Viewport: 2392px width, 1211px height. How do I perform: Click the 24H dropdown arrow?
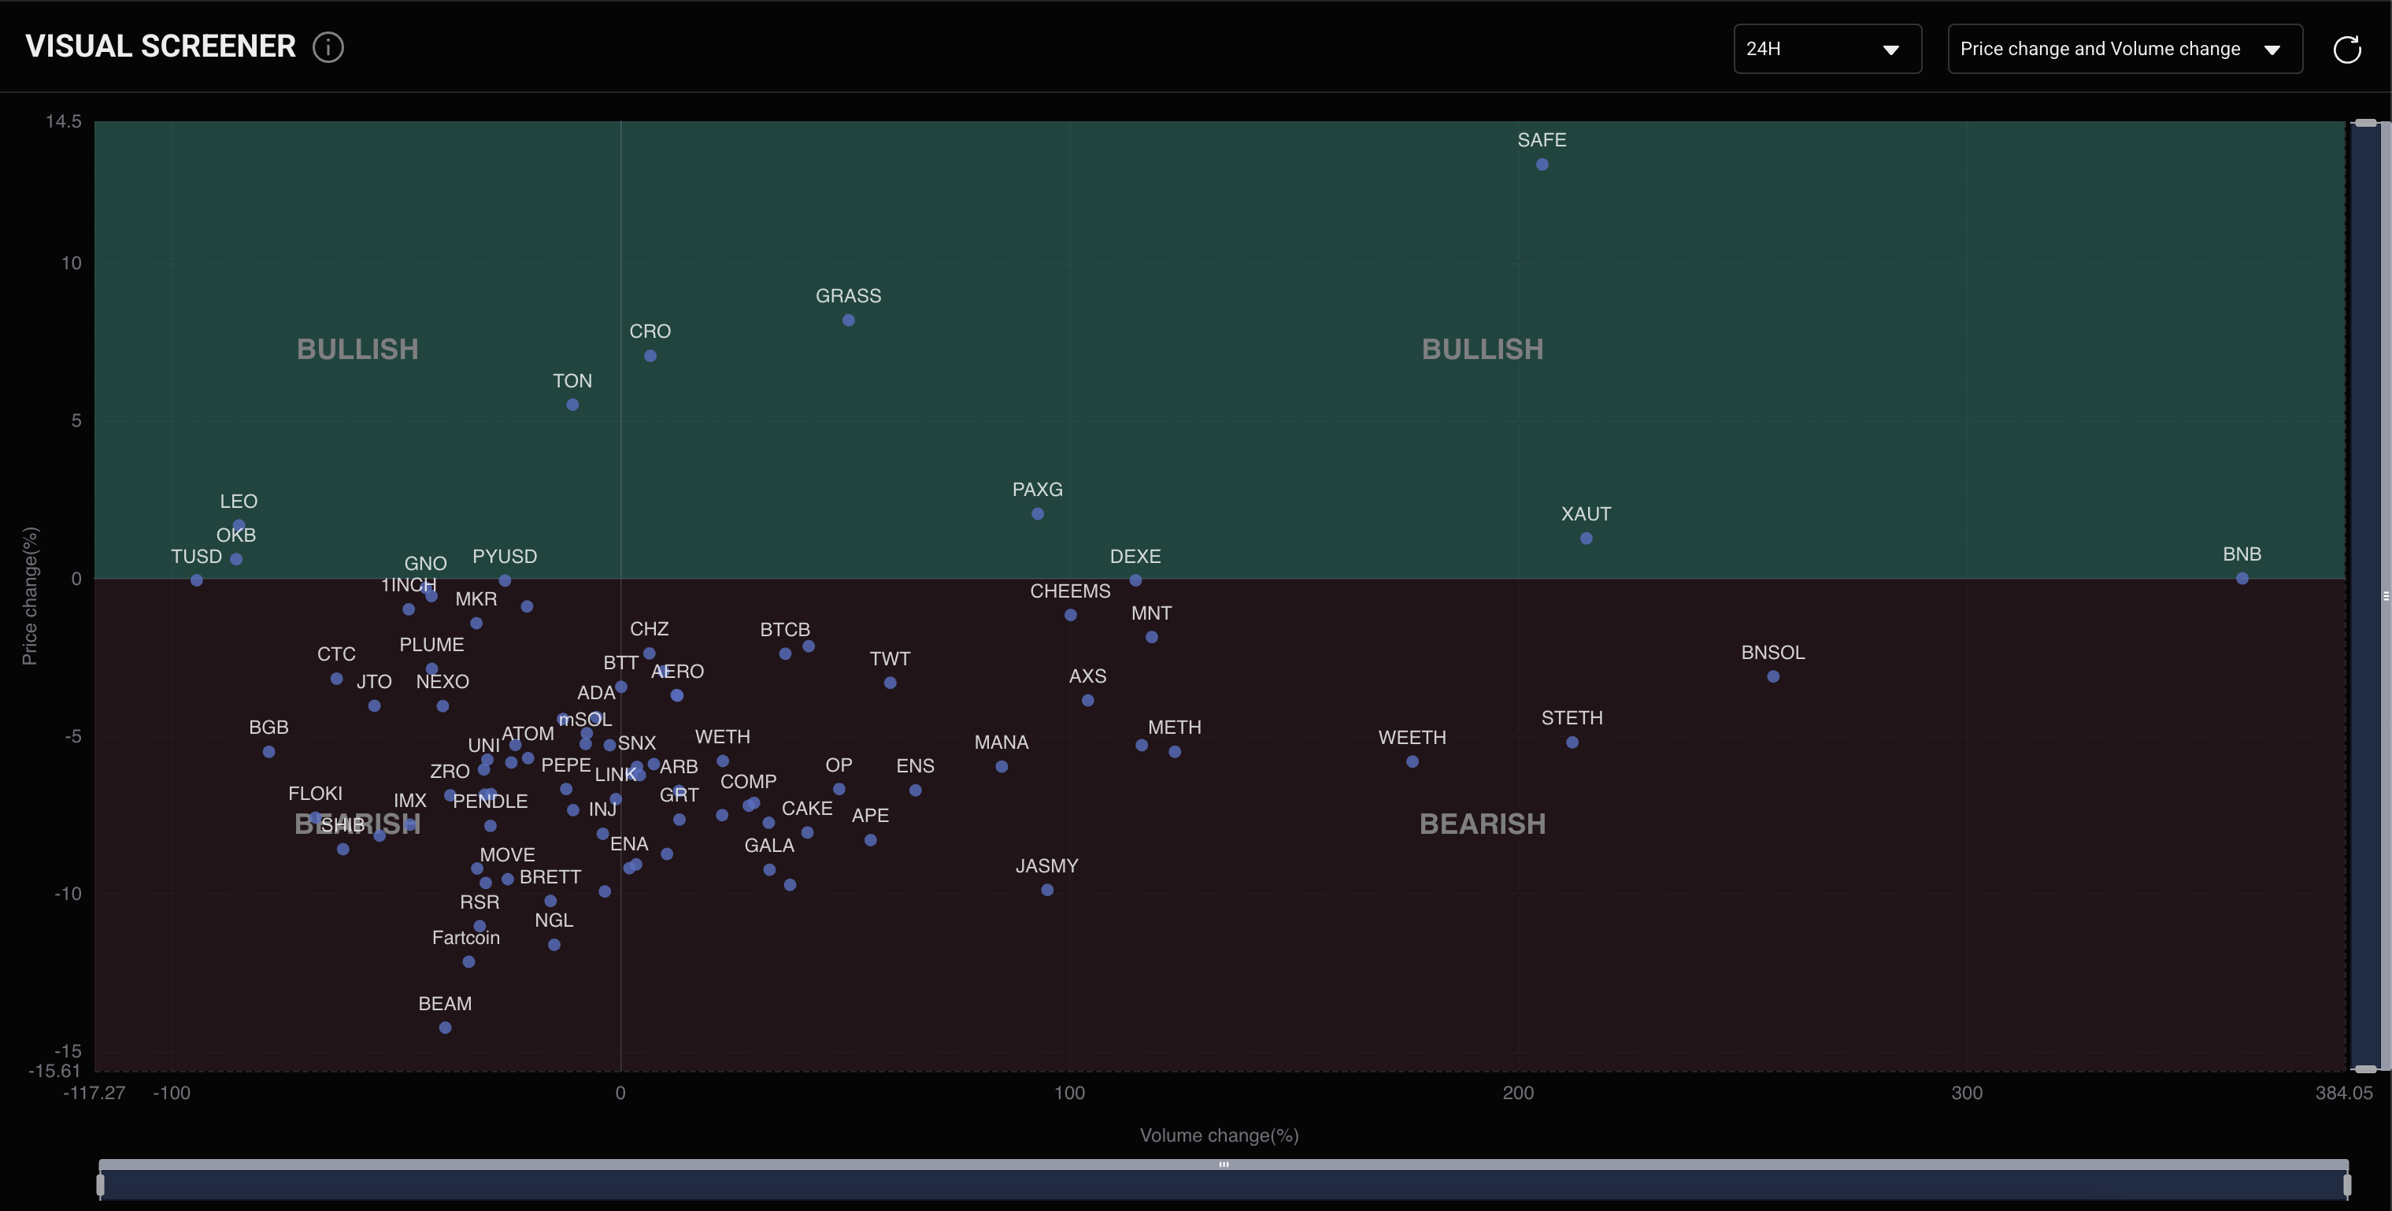pyautogui.click(x=1890, y=50)
